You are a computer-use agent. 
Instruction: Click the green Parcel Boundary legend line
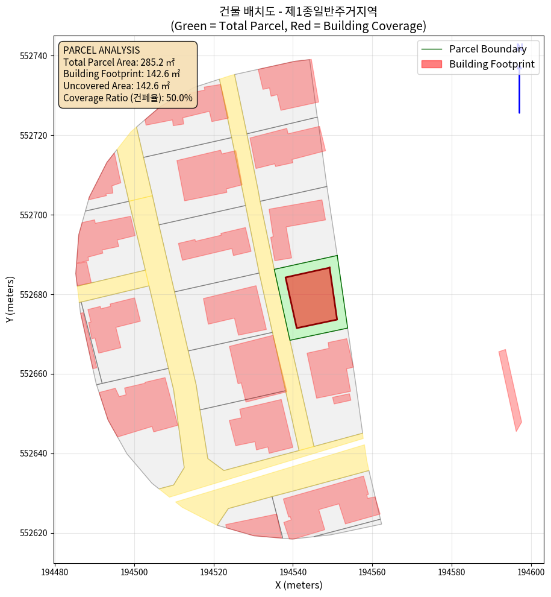tap(431, 49)
